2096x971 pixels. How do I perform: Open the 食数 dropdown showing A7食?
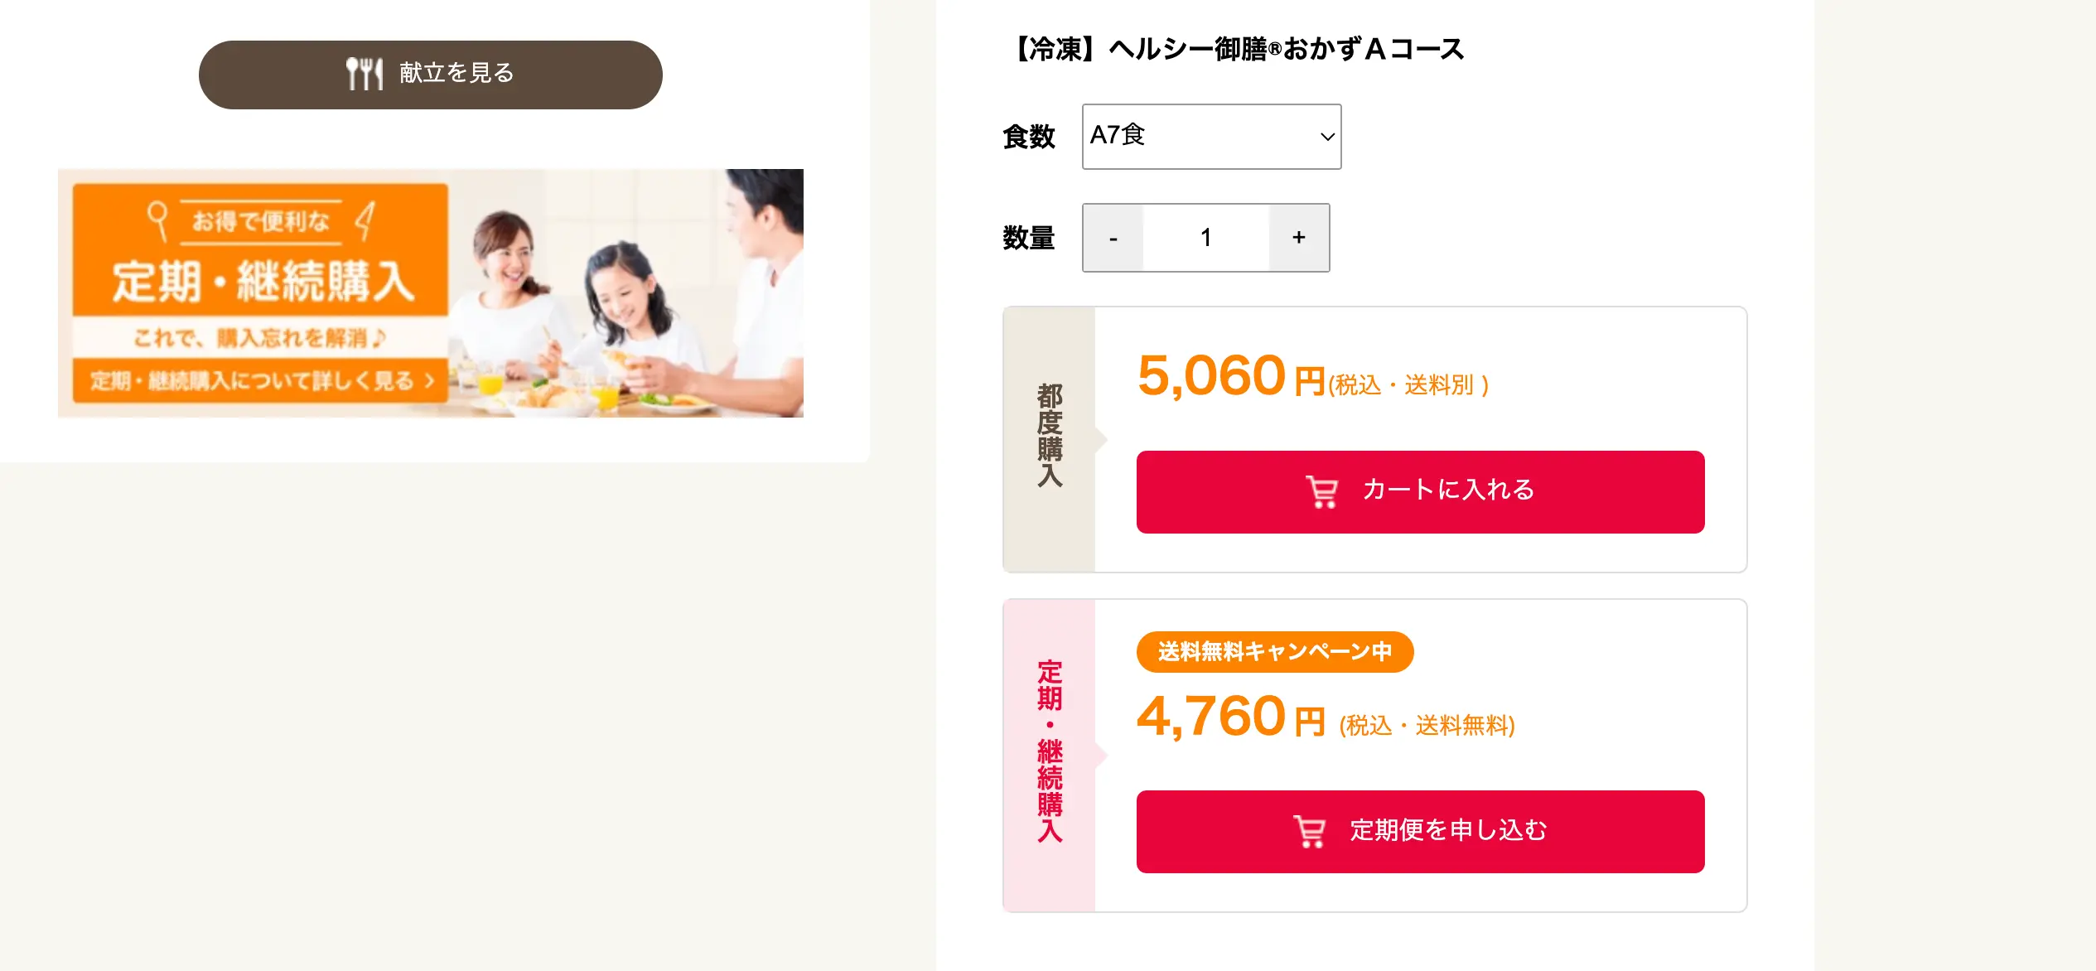[x=1211, y=137]
